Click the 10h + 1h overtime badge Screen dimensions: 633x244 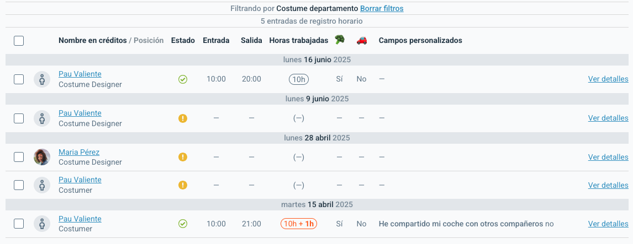299,224
